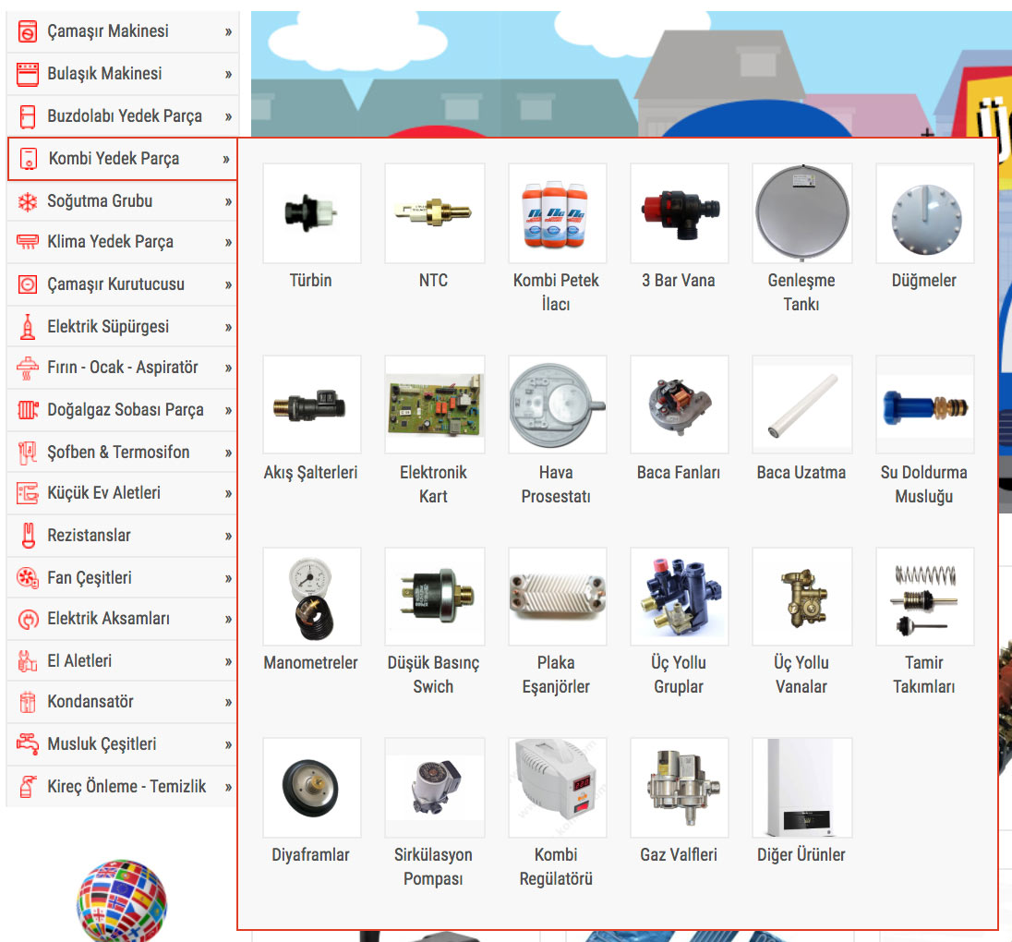Go to the Tamir Takımları category link

[x=923, y=675]
